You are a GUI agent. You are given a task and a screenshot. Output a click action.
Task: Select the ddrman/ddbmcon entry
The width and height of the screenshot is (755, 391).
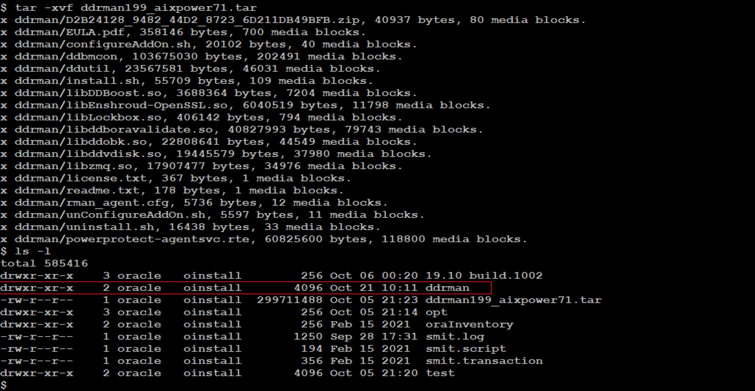point(201,56)
